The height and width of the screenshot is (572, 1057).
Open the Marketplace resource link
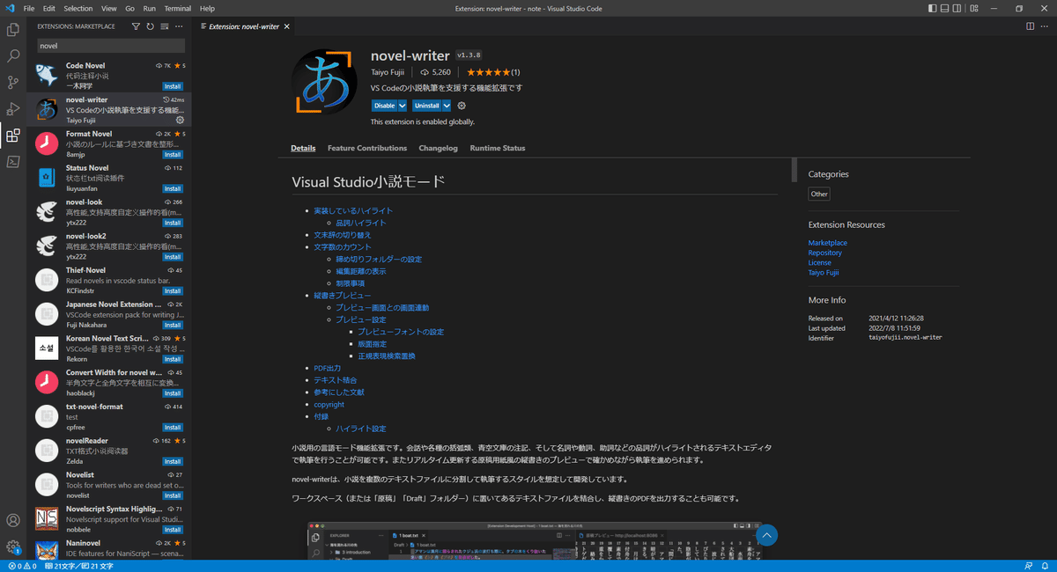point(828,243)
